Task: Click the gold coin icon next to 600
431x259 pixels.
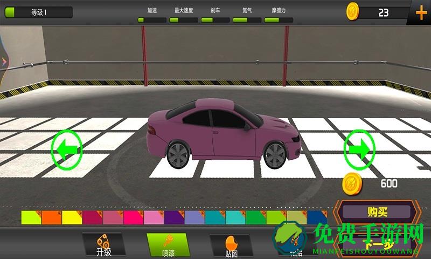Action: tap(352, 184)
